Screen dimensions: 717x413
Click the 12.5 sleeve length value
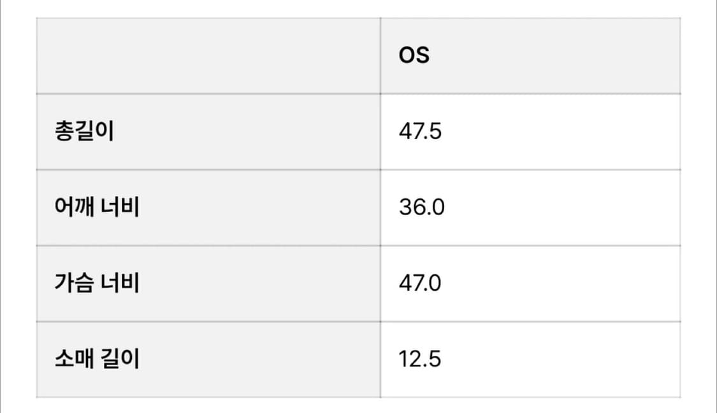(x=420, y=360)
